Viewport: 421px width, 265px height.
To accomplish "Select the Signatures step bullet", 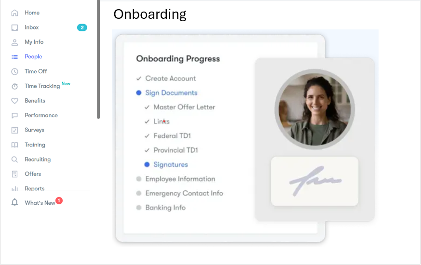I will (x=147, y=165).
